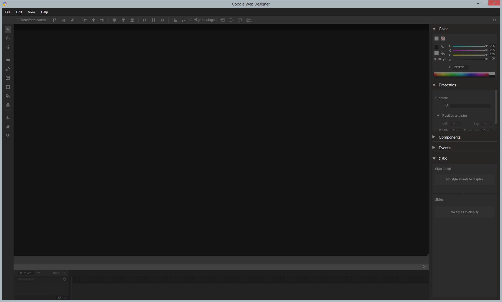Click the hex color FFFFFF field
The image size is (502, 302).
(x=461, y=67)
